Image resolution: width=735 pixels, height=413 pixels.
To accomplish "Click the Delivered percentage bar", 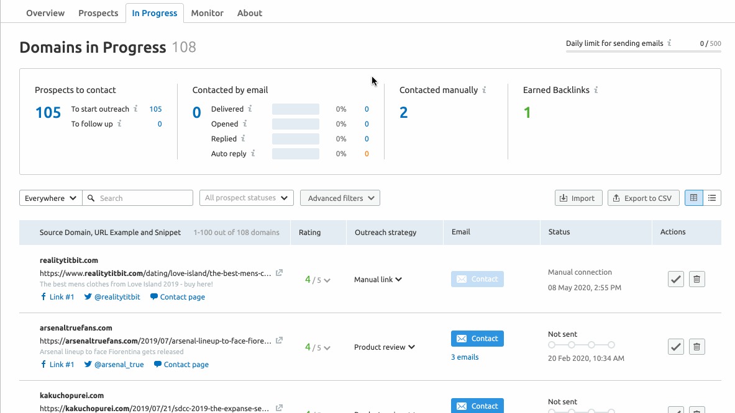I will [296, 109].
